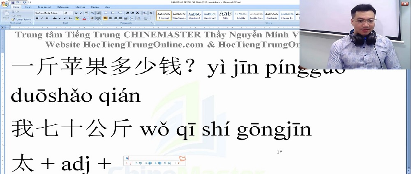Viewport: 411px width, 174px height.
Task: Apply red font color
Action: tap(84, 18)
